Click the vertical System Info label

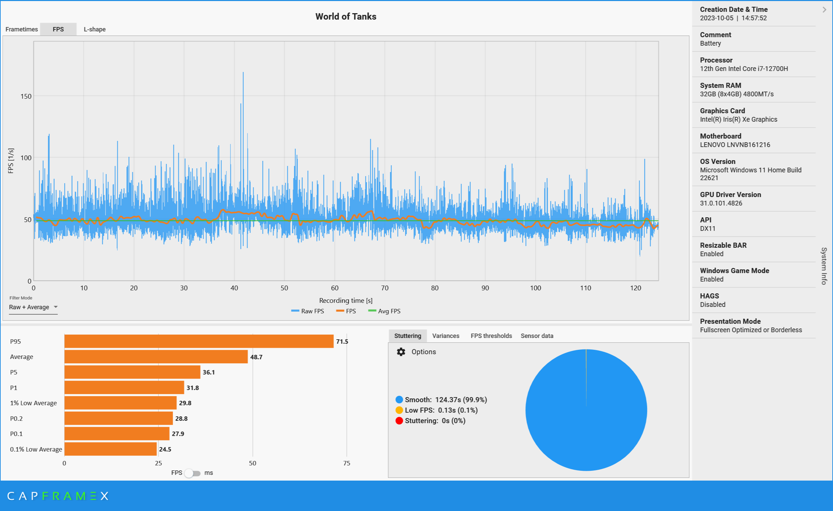tap(824, 266)
